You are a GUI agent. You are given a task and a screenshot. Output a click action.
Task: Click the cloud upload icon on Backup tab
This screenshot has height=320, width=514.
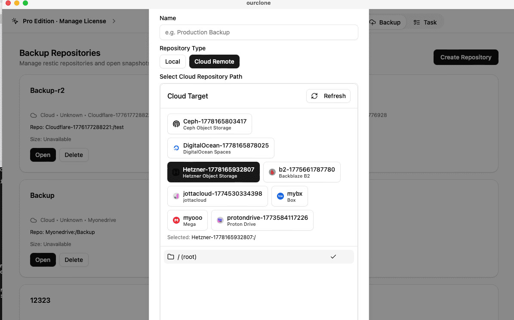pyautogui.click(x=373, y=22)
